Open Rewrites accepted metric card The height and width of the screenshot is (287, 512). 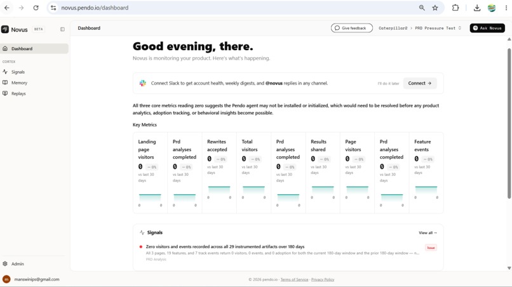tap(219, 173)
